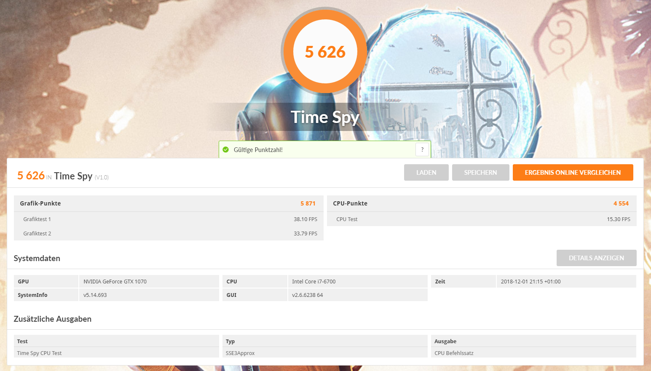Click the 38.10 FPS value
651x371 pixels.
[305, 219]
